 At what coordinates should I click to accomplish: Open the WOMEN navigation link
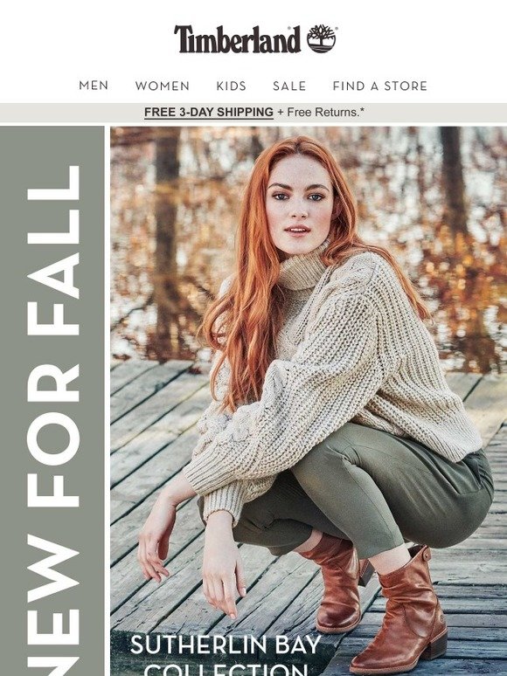tap(163, 86)
